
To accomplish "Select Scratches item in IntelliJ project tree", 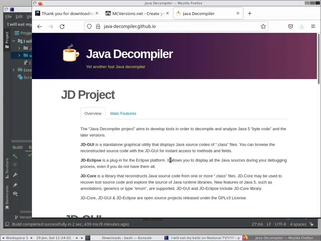I will [25, 77].
